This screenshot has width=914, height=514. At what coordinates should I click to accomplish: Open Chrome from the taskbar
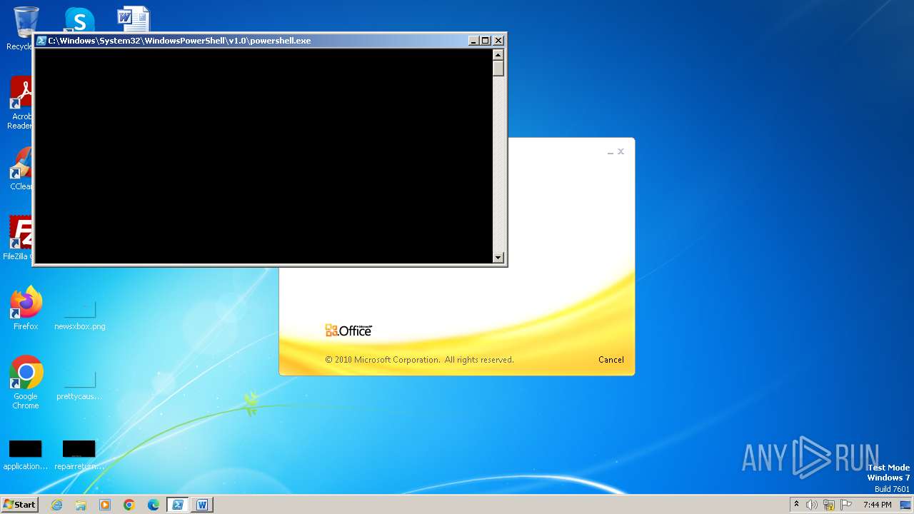click(x=129, y=505)
